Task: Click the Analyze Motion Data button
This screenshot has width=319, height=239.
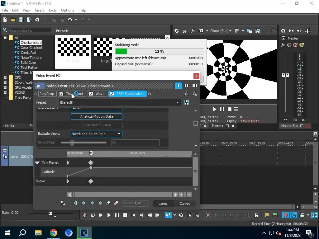Action: pos(97,116)
